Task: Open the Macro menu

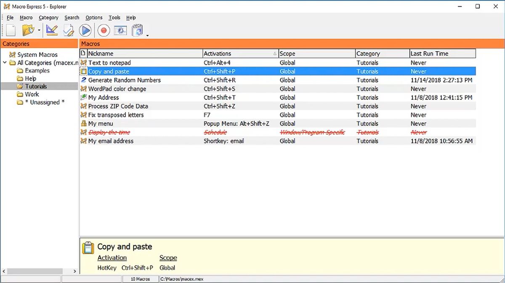Action: (x=26, y=18)
